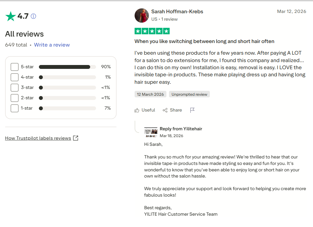Enable the 1-star reviews filter checkbox
Screen dimensions: 313x227
coord(15,108)
